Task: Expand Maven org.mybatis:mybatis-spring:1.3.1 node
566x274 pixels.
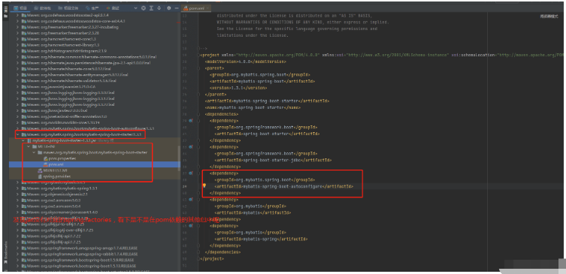Action: (x=18, y=188)
